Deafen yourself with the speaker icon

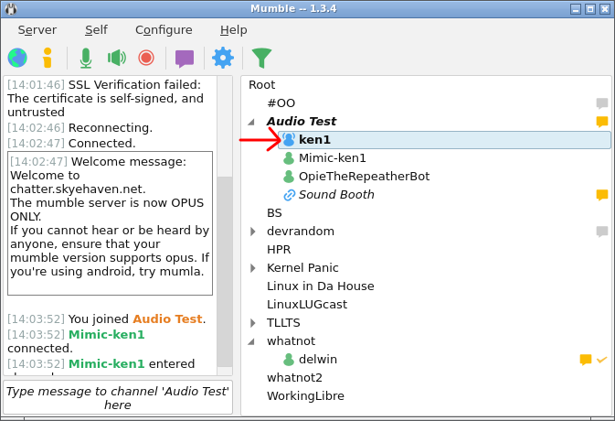pos(116,58)
